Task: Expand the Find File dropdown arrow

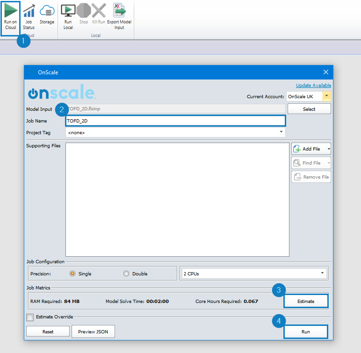Action: tap(329, 163)
